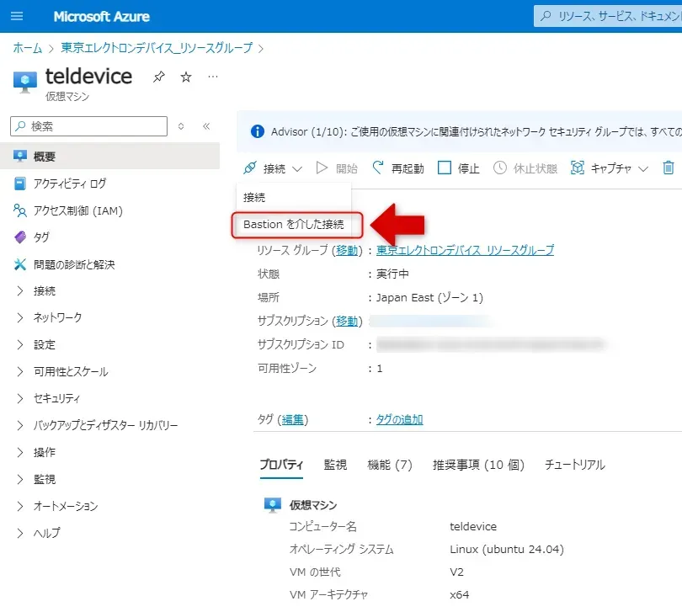Open アクティビティ ログ in the sidebar
Viewport: 682px width, 612px height.
[69, 184]
